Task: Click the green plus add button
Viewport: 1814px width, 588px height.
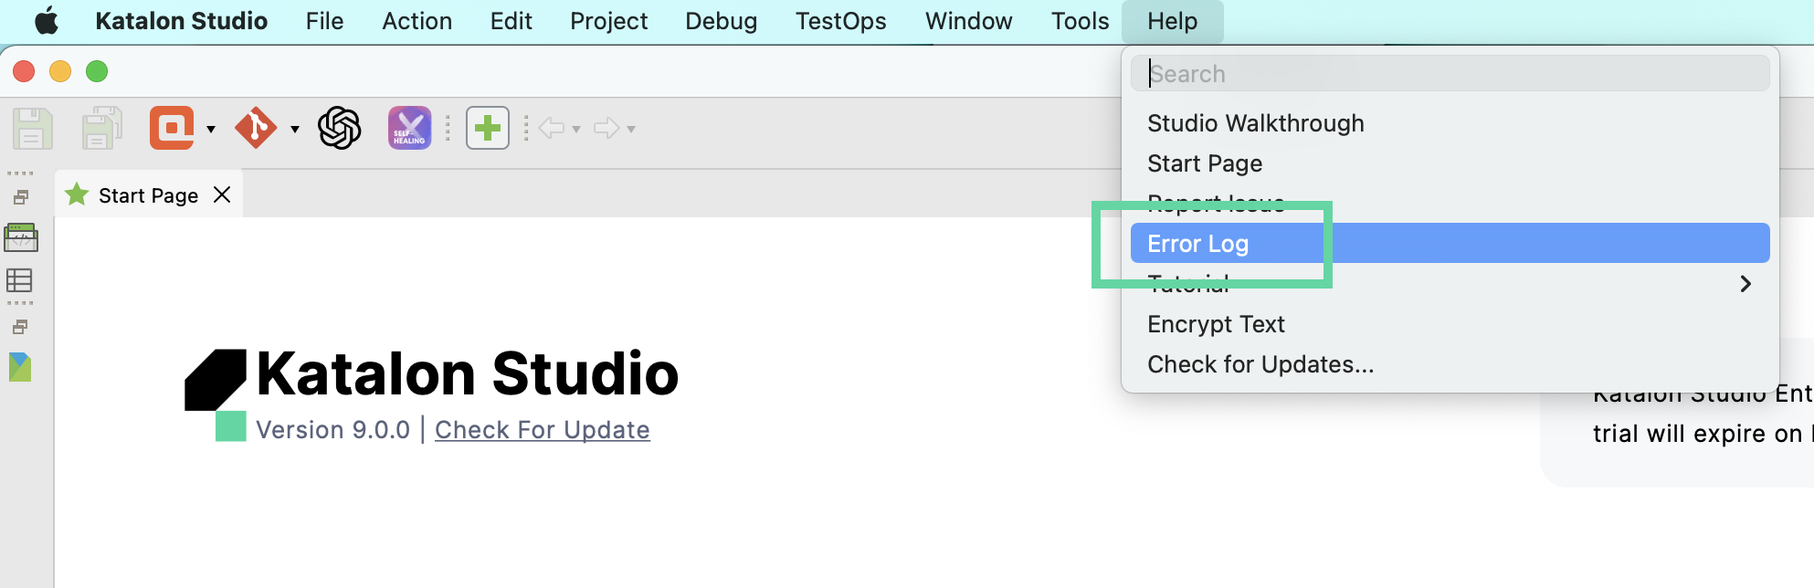Action: (488, 128)
